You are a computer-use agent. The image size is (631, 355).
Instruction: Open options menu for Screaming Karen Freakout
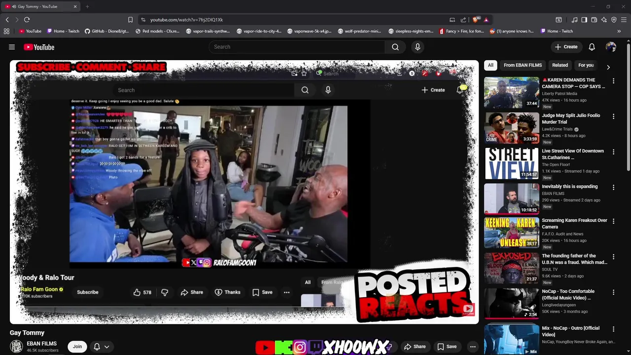click(613, 221)
